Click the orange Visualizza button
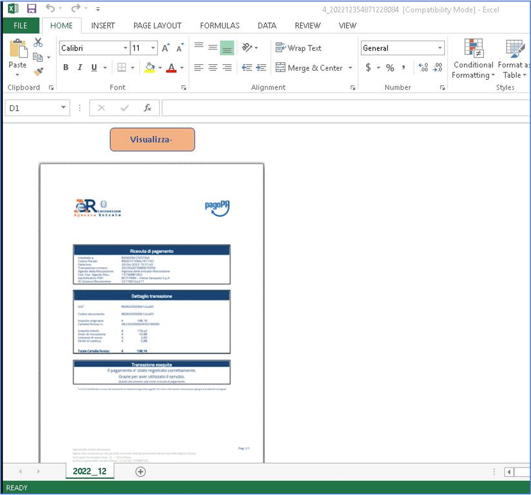This screenshot has width=531, height=495. pyautogui.click(x=152, y=140)
